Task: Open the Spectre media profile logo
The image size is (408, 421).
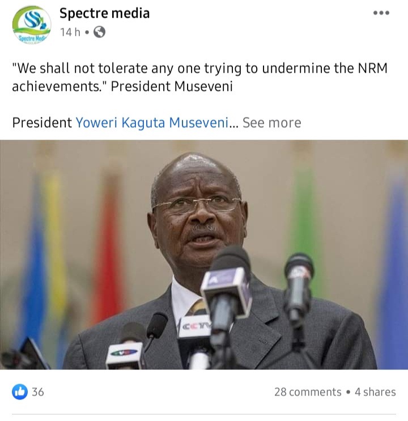Action: tap(32, 25)
